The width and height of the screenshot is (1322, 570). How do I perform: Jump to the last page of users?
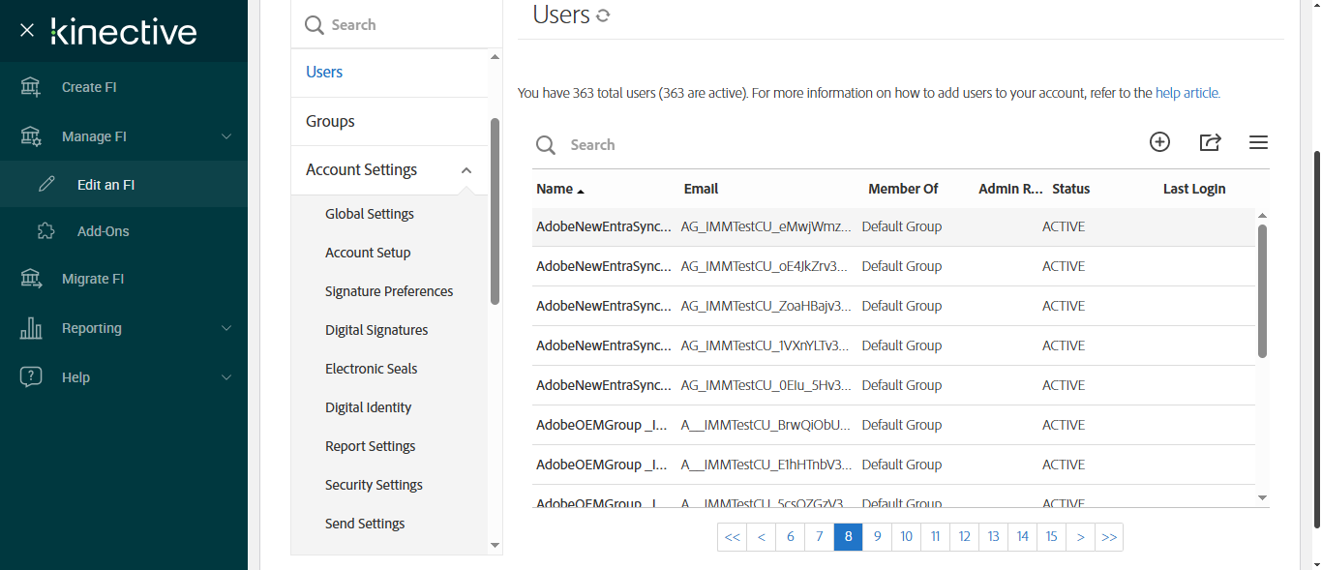click(x=1109, y=537)
